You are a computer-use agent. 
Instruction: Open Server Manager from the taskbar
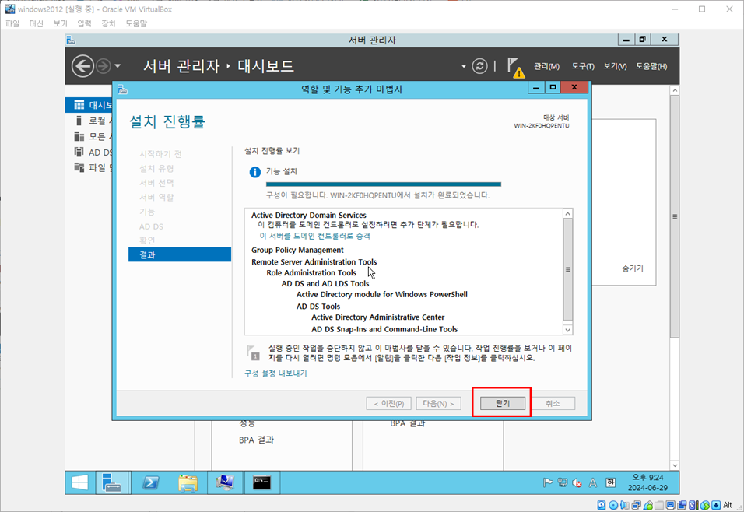(112, 482)
